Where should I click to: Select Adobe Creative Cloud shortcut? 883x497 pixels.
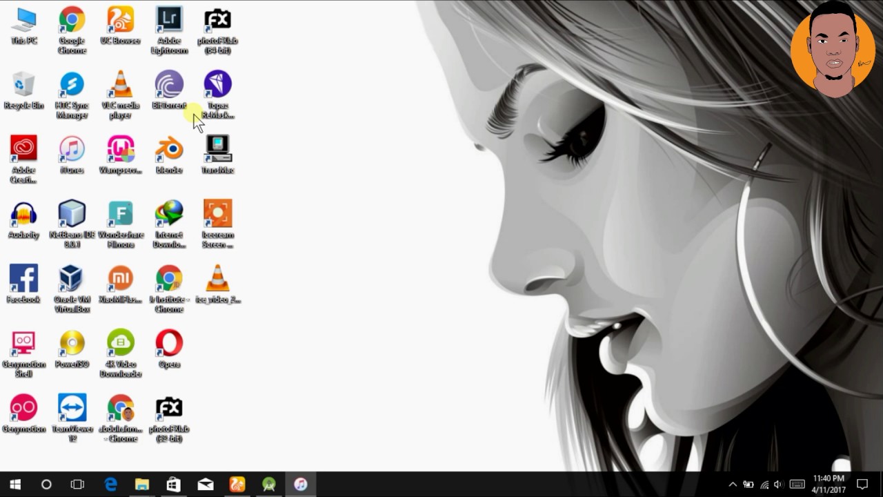(x=24, y=159)
